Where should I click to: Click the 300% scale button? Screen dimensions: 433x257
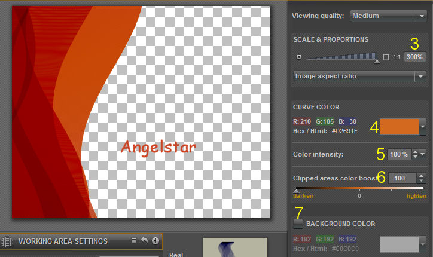click(x=414, y=57)
